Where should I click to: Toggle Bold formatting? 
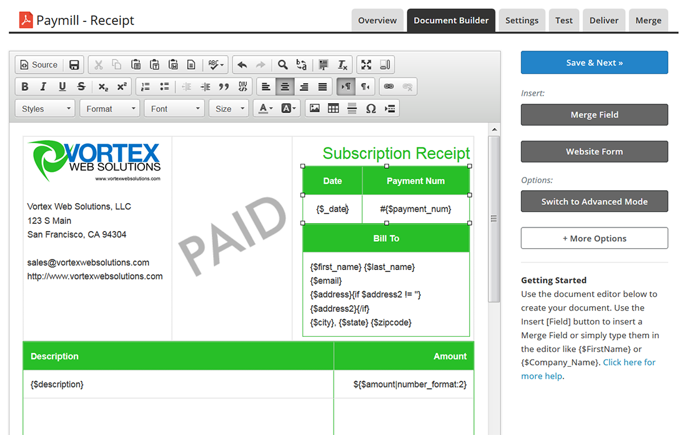point(25,87)
